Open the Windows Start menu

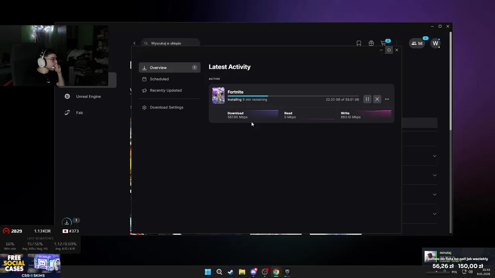point(208,272)
